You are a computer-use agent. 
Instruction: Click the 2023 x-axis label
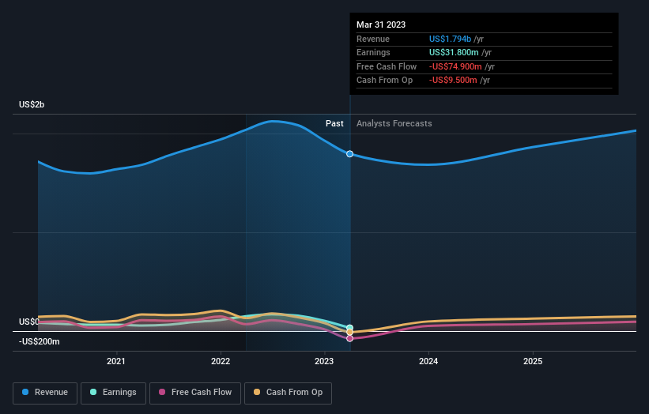coord(324,362)
